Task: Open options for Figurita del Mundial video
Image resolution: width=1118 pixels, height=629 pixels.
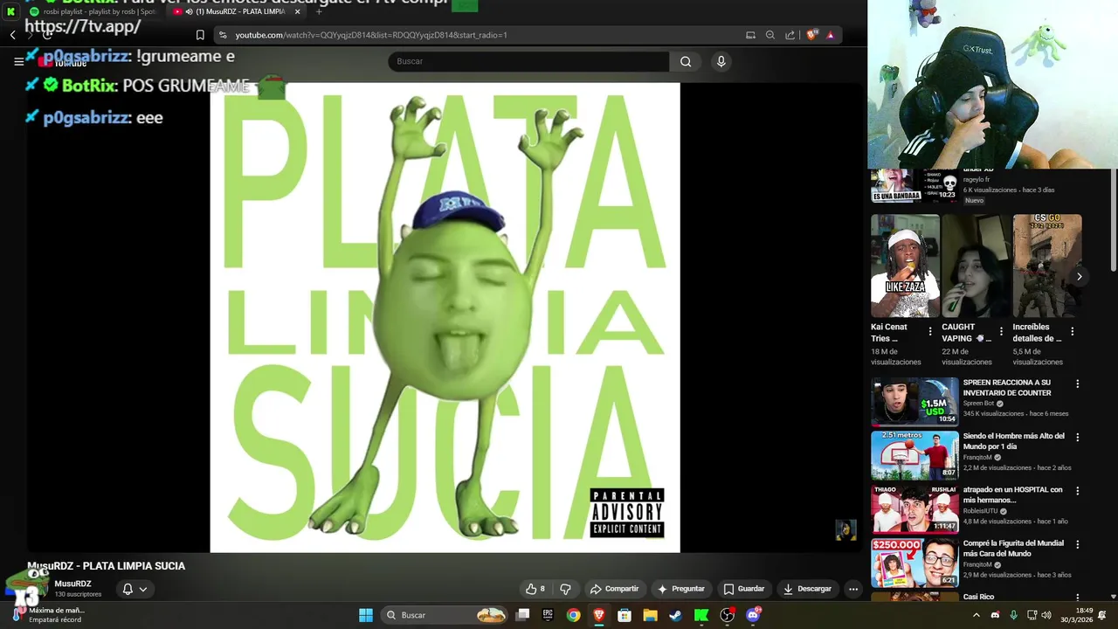Action: pyautogui.click(x=1077, y=544)
